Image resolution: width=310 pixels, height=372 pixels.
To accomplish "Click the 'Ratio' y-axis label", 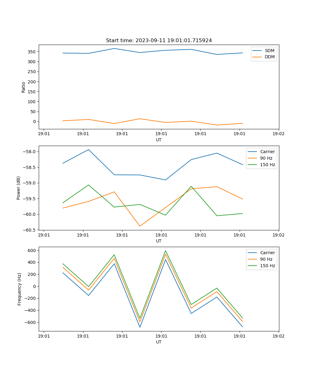I will (24, 87).
